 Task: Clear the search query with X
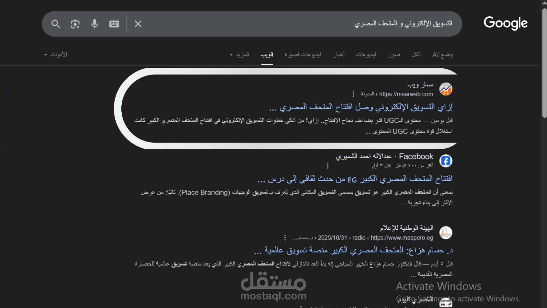(x=138, y=24)
